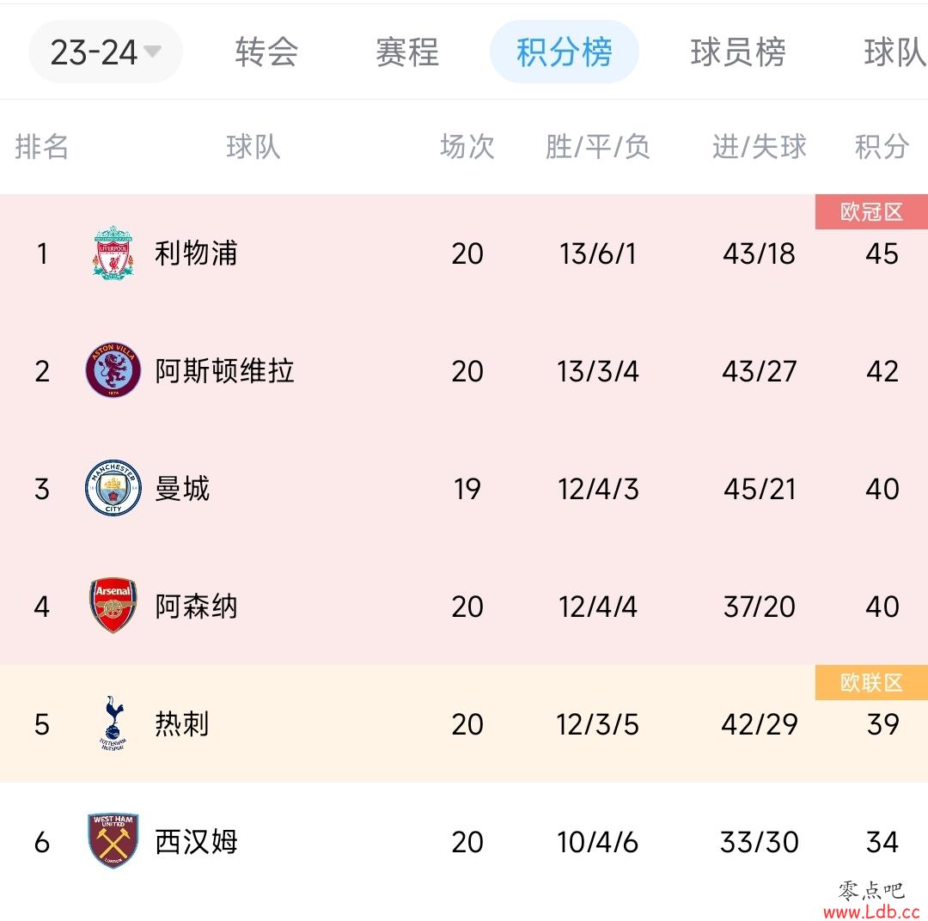Click the Tottenham Hotspur crest

[113, 723]
